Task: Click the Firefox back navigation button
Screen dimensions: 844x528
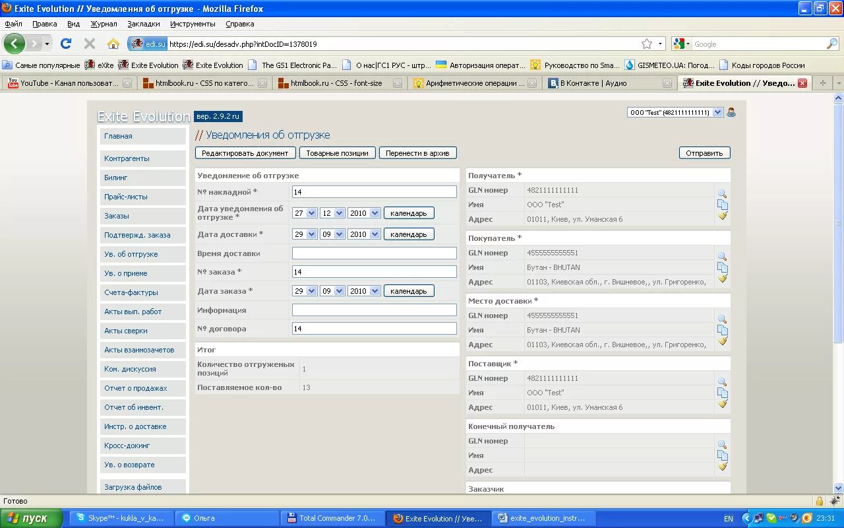Action: pyautogui.click(x=14, y=44)
